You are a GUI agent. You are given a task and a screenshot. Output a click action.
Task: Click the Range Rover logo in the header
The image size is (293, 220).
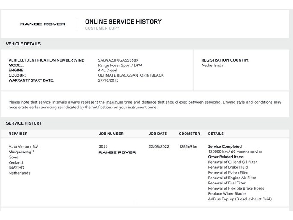point(43,24)
